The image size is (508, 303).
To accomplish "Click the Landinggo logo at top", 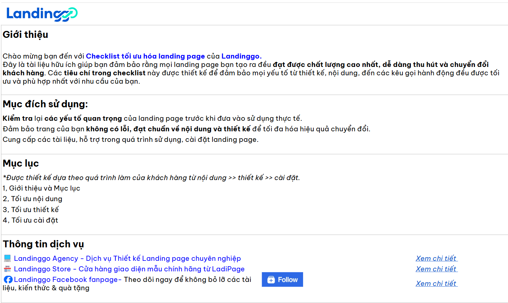I will 42,14.
